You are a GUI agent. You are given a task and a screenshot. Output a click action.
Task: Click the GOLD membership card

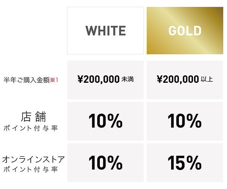tap(185, 31)
